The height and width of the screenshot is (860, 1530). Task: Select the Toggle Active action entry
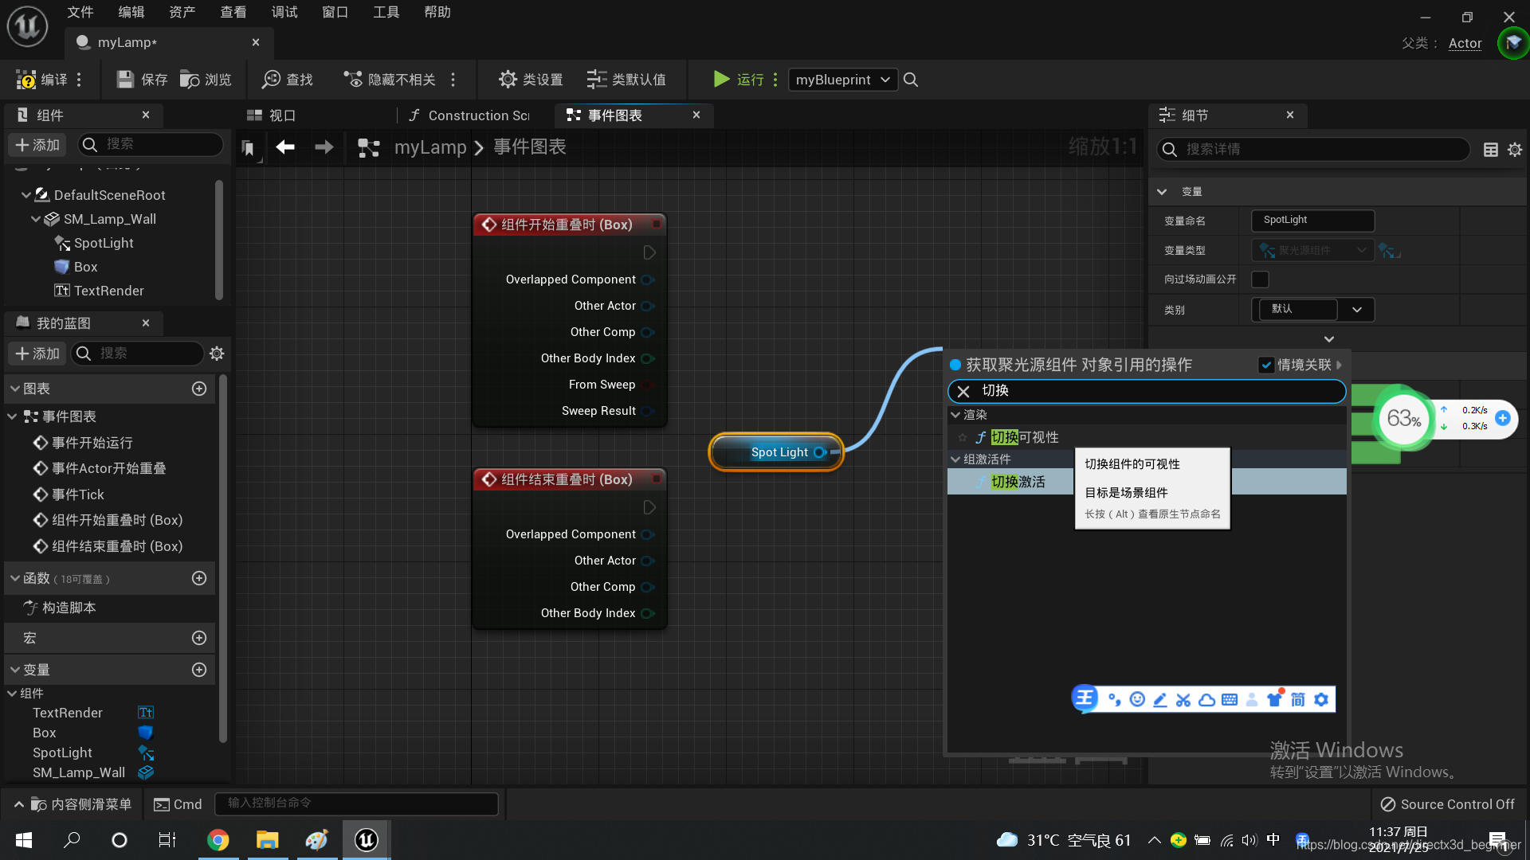click(1018, 482)
